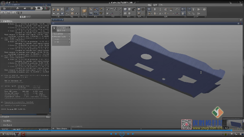Skip to the next video
Image resolution: width=244 pixels, height=137 pixels.
point(128,134)
